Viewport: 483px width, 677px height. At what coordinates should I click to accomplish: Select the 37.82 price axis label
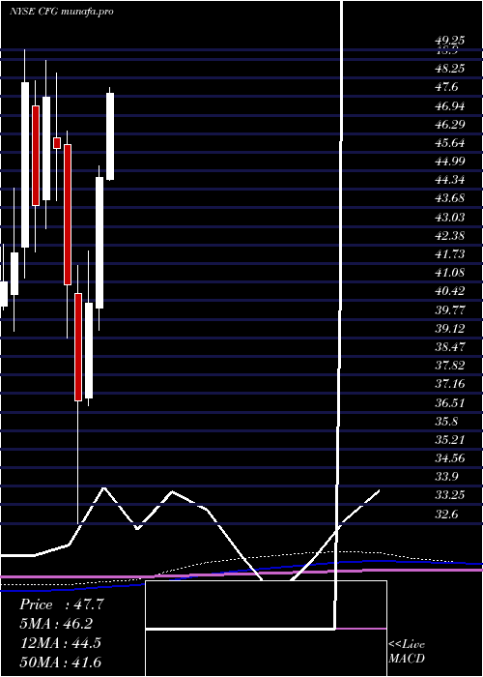pyautogui.click(x=450, y=366)
